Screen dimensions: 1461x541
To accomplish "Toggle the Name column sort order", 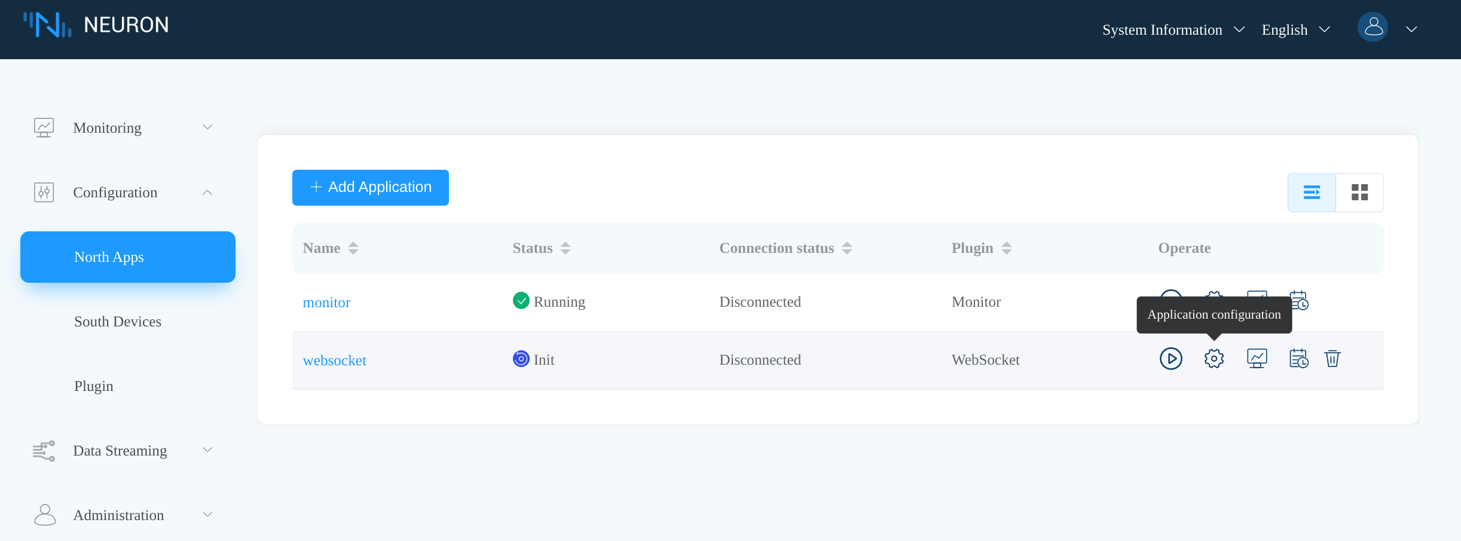I will click(353, 247).
